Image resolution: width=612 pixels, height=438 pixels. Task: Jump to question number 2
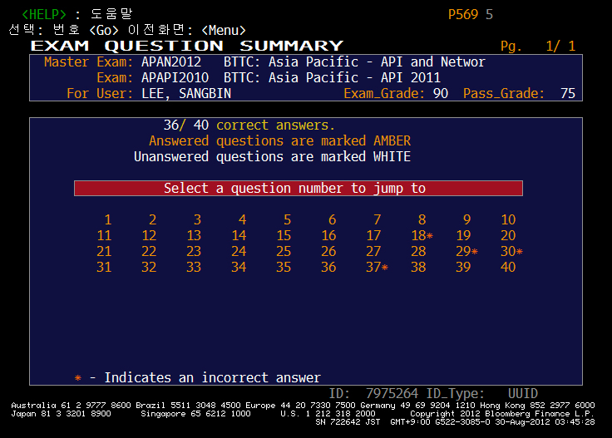point(153,220)
